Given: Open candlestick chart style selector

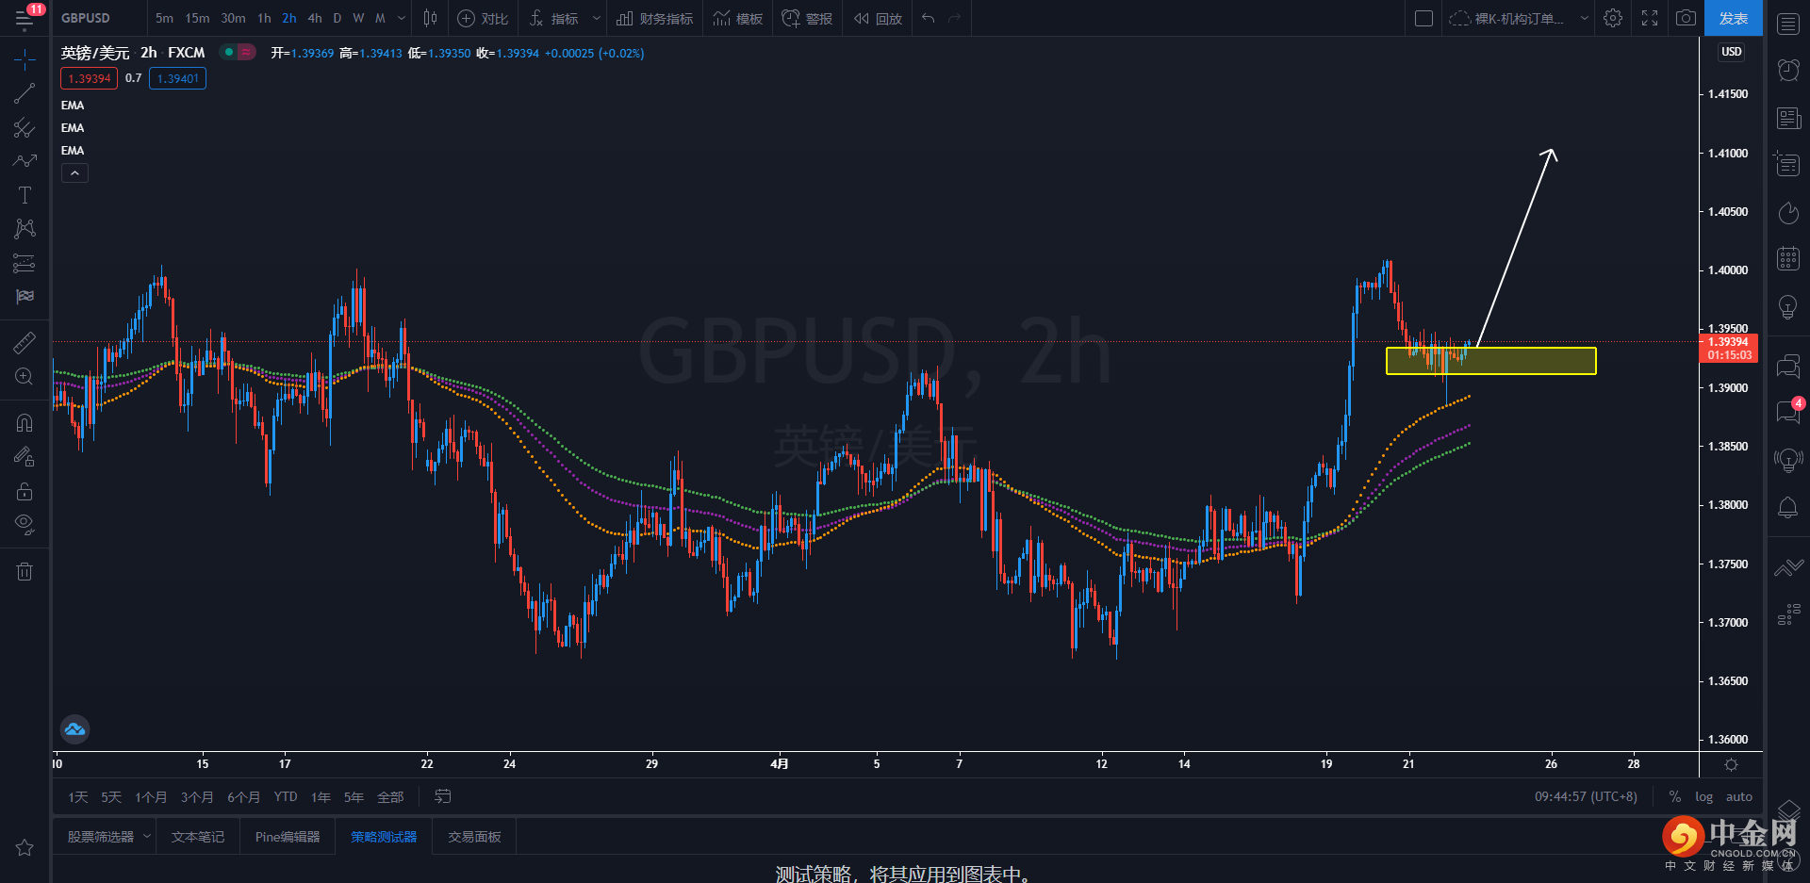Looking at the screenshot, I should point(430,18).
